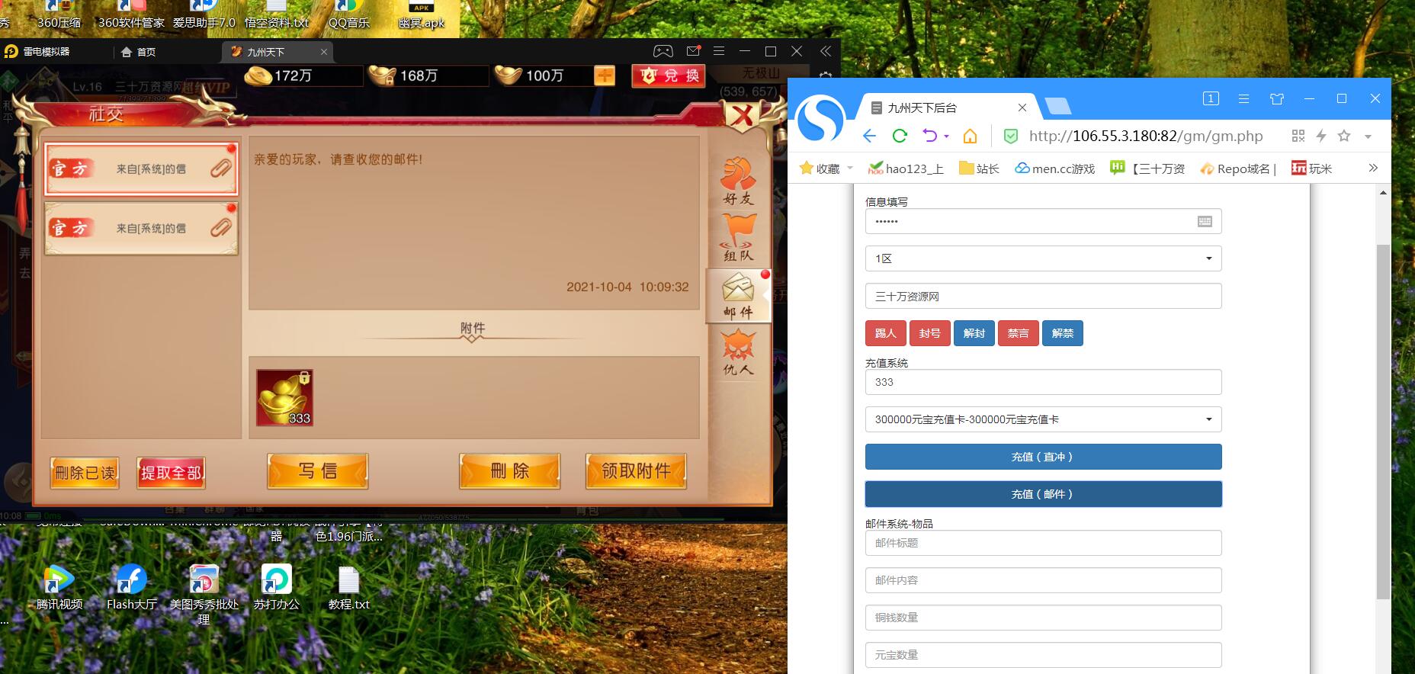Viewport: 1415px width, 674px height.
Task: Switch to the 邮件 mail tab
Action: pyautogui.click(x=738, y=296)
